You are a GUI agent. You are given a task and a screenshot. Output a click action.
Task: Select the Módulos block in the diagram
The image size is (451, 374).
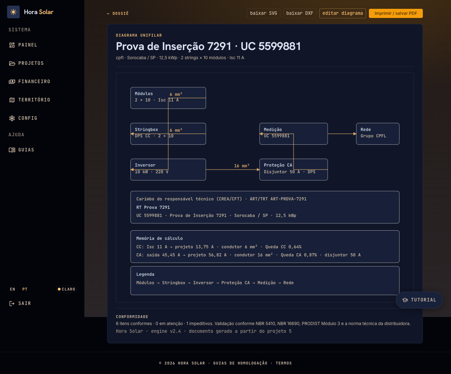(x=168, y=98)
